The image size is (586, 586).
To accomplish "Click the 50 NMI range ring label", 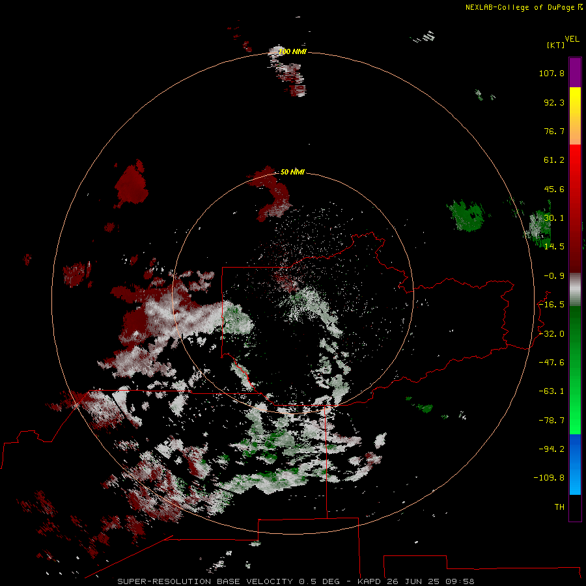I will tap(292, 172).
